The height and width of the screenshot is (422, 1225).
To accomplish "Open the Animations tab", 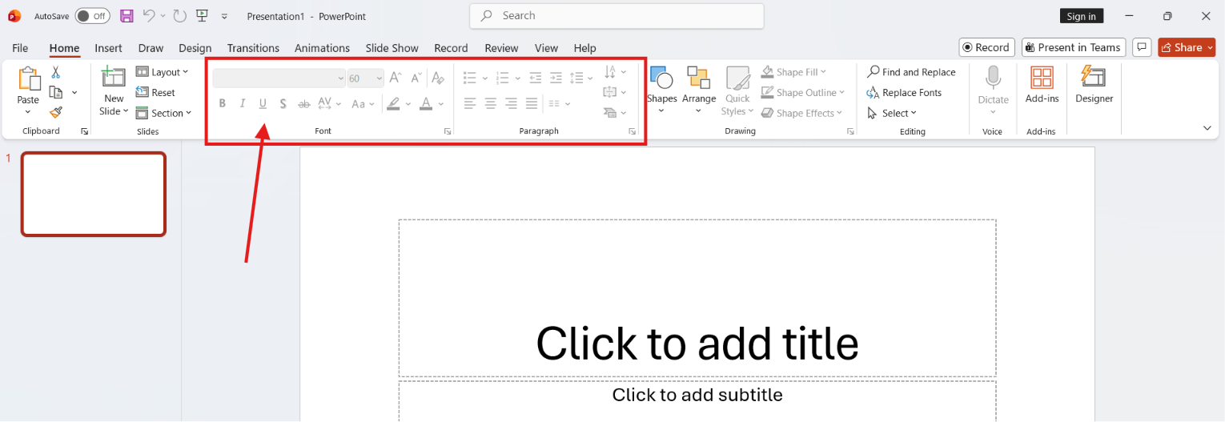I will pyautogui.click(x=322, y=48).
